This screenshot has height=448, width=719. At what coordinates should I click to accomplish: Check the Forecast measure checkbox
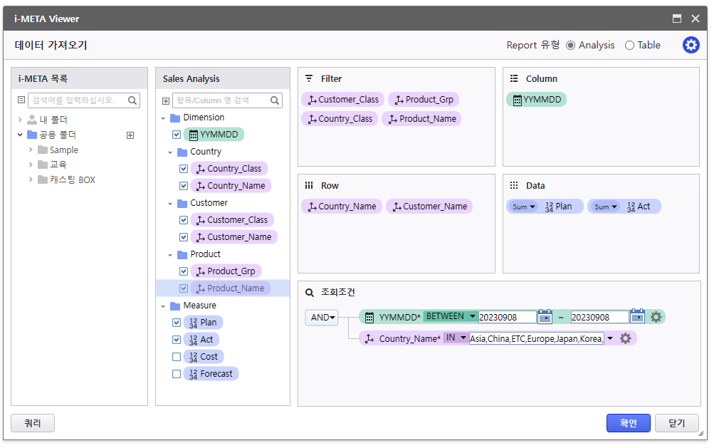[177, 374]
